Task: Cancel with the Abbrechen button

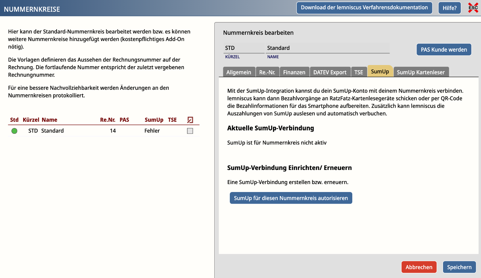Action: coord(419,267)
